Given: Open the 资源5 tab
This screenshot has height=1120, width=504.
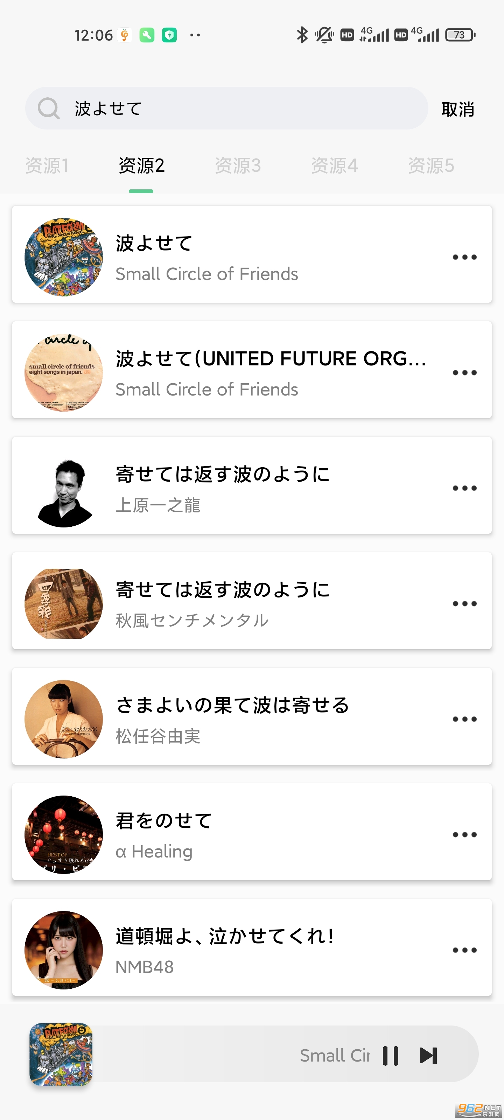Looking at the screenshot, I should click(431, 166).
